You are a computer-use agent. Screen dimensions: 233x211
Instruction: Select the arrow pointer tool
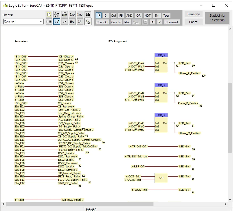[99, 15]
